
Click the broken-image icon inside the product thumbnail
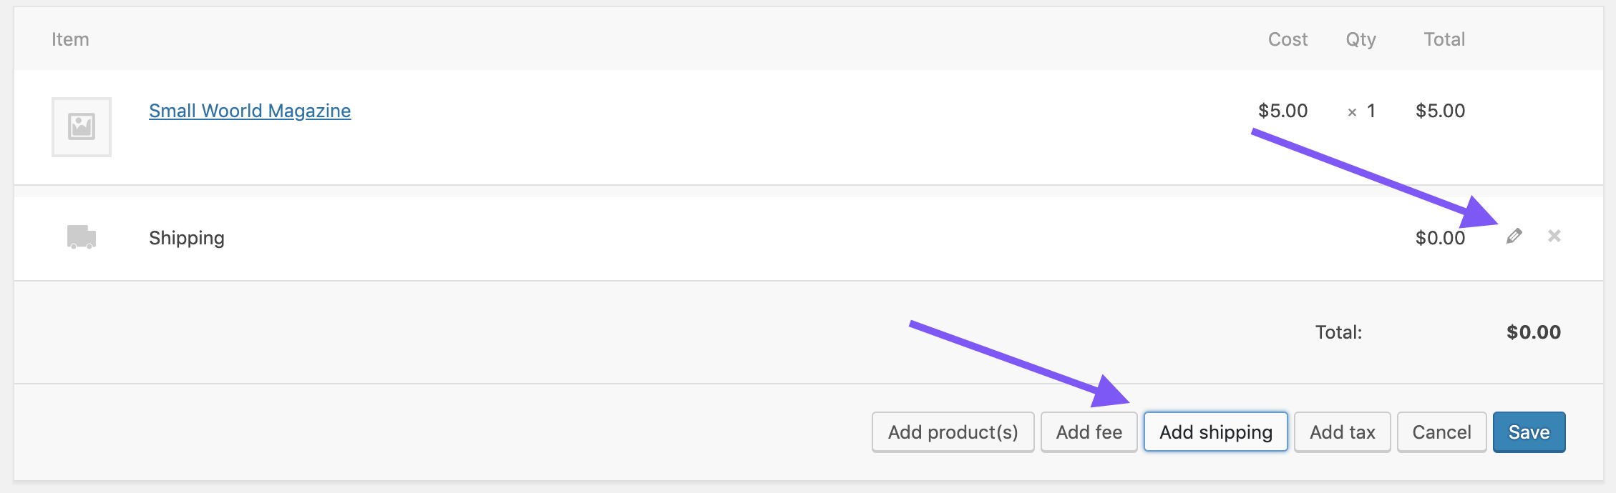click(81, 126)
